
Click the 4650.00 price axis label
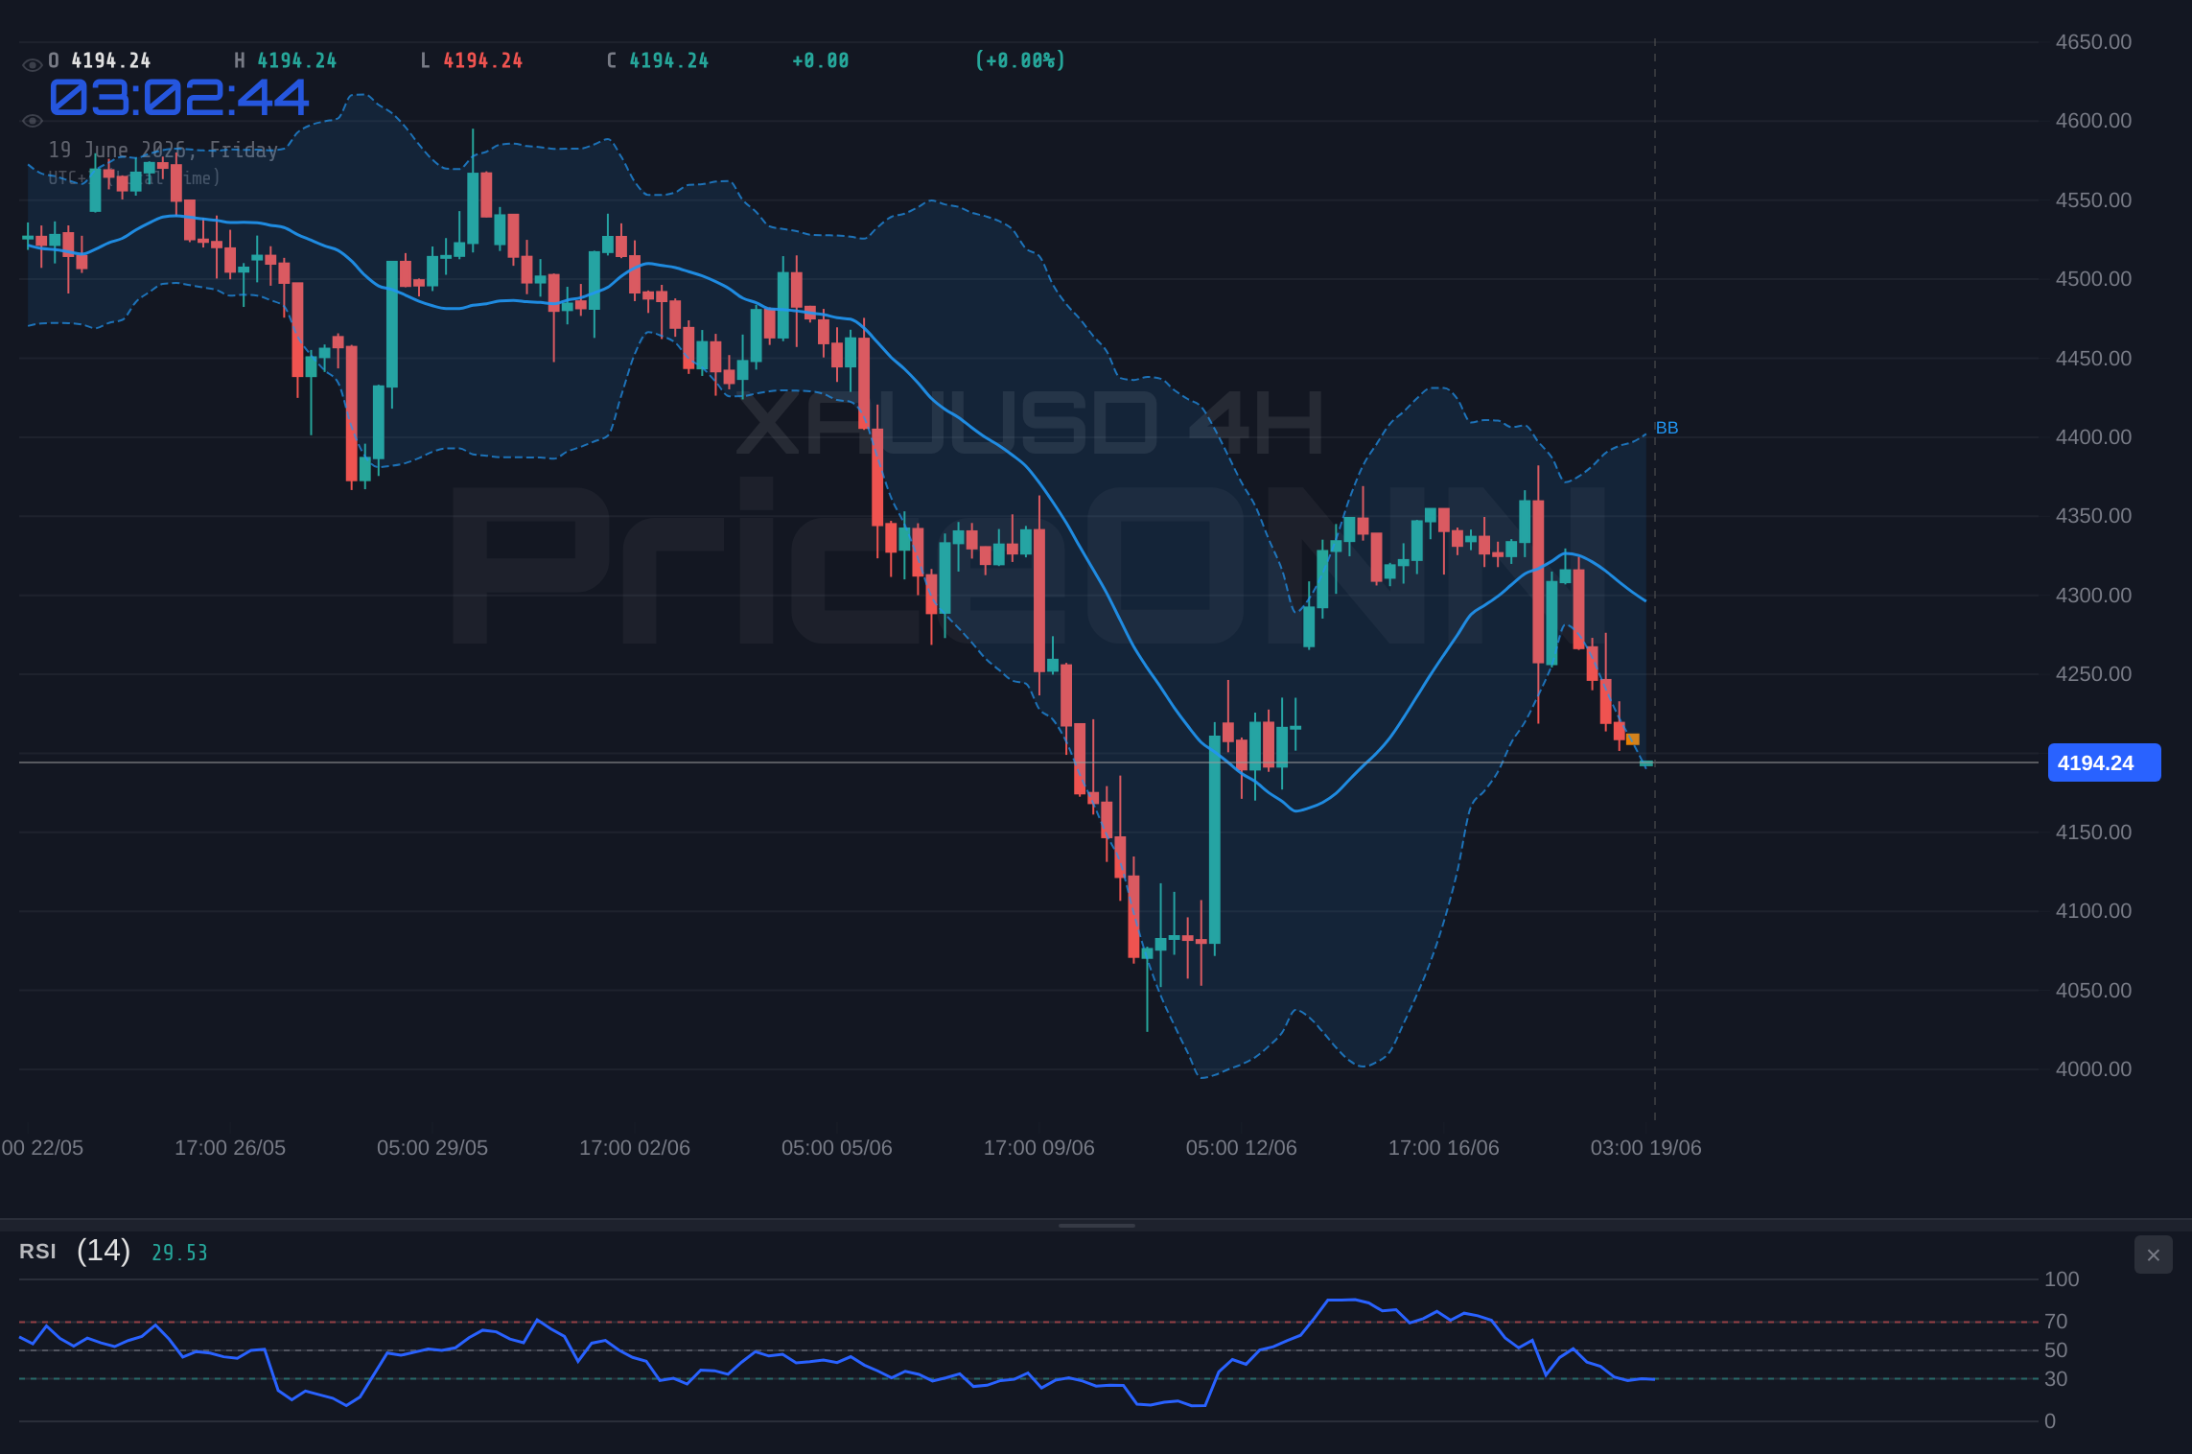(x=2093, y=42)
